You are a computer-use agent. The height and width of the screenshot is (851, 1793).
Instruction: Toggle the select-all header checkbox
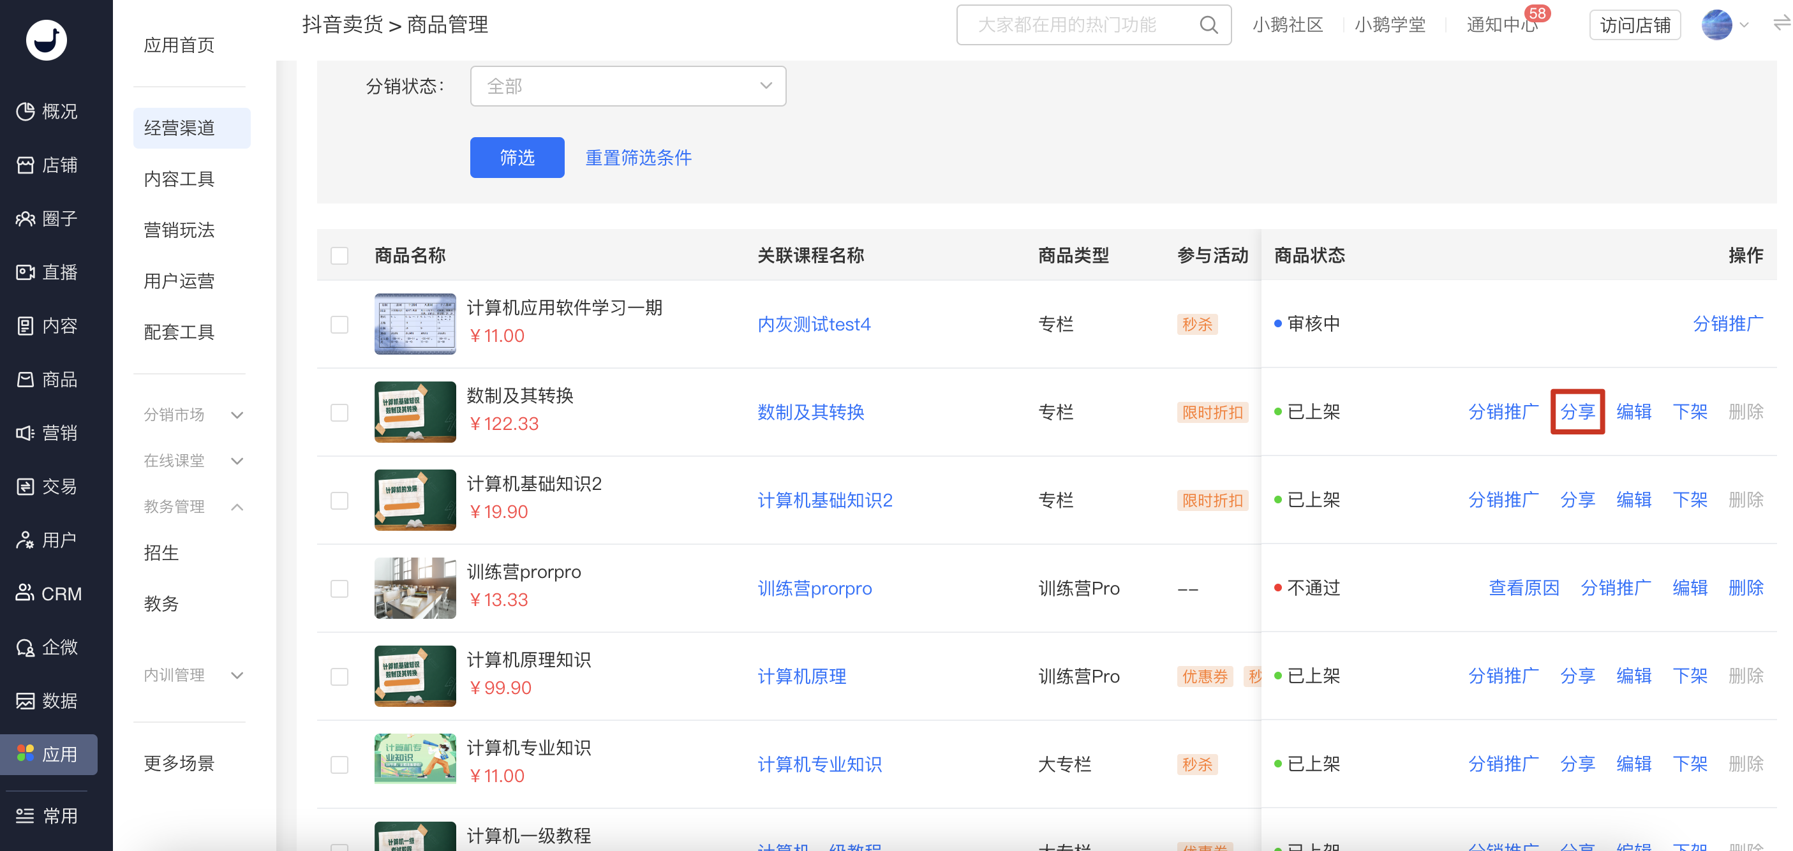pyautogui.click(x=339, y=255)
